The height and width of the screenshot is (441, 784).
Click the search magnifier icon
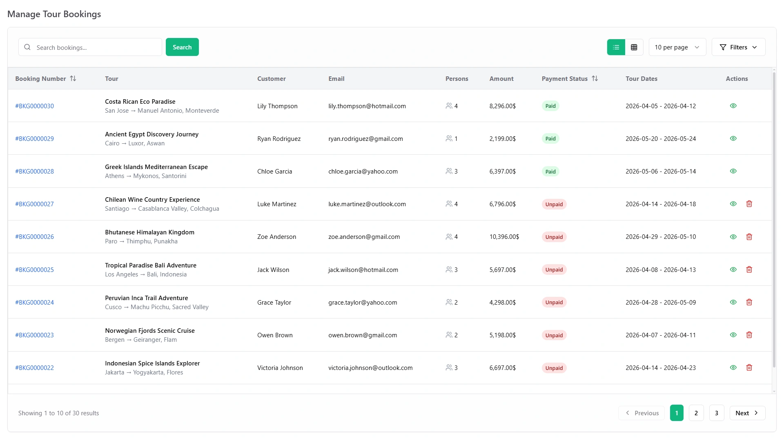pos(27,47)
